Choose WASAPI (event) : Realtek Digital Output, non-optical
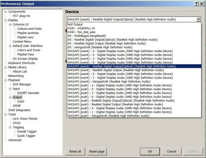 tap(134, 70)
